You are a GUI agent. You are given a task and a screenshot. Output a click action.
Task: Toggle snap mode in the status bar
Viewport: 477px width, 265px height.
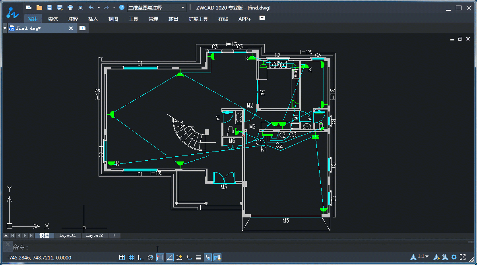(122, 257)
